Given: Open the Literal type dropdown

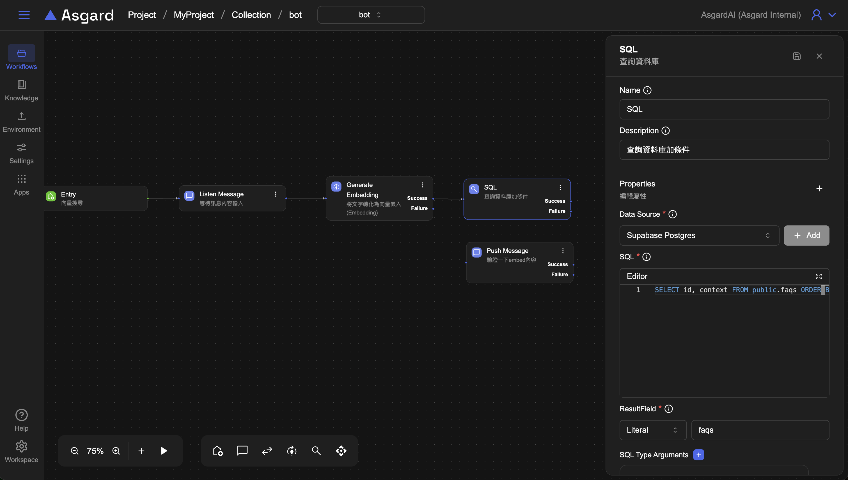Looking at the screenshot, I should 652,430.
